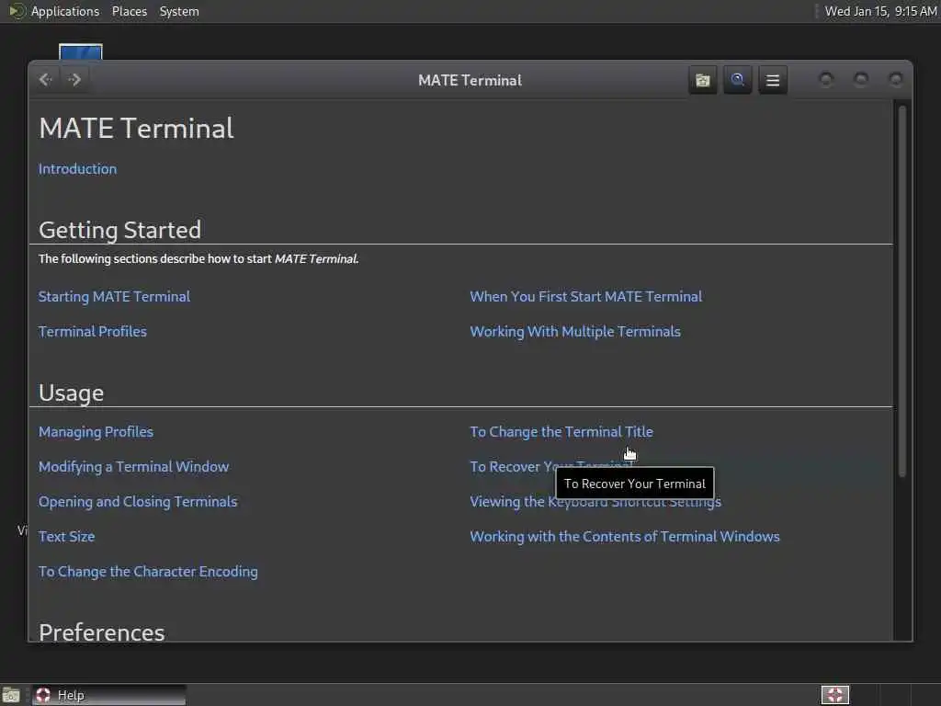This screenshot has height=706, width=941.
Task: Select the Help window taskbar button
Action: [x=109, y=695]
